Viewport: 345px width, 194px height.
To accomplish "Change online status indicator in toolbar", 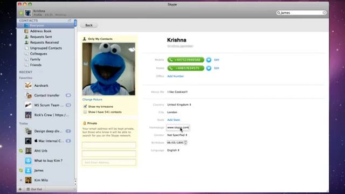I will (x=21, y=13).
